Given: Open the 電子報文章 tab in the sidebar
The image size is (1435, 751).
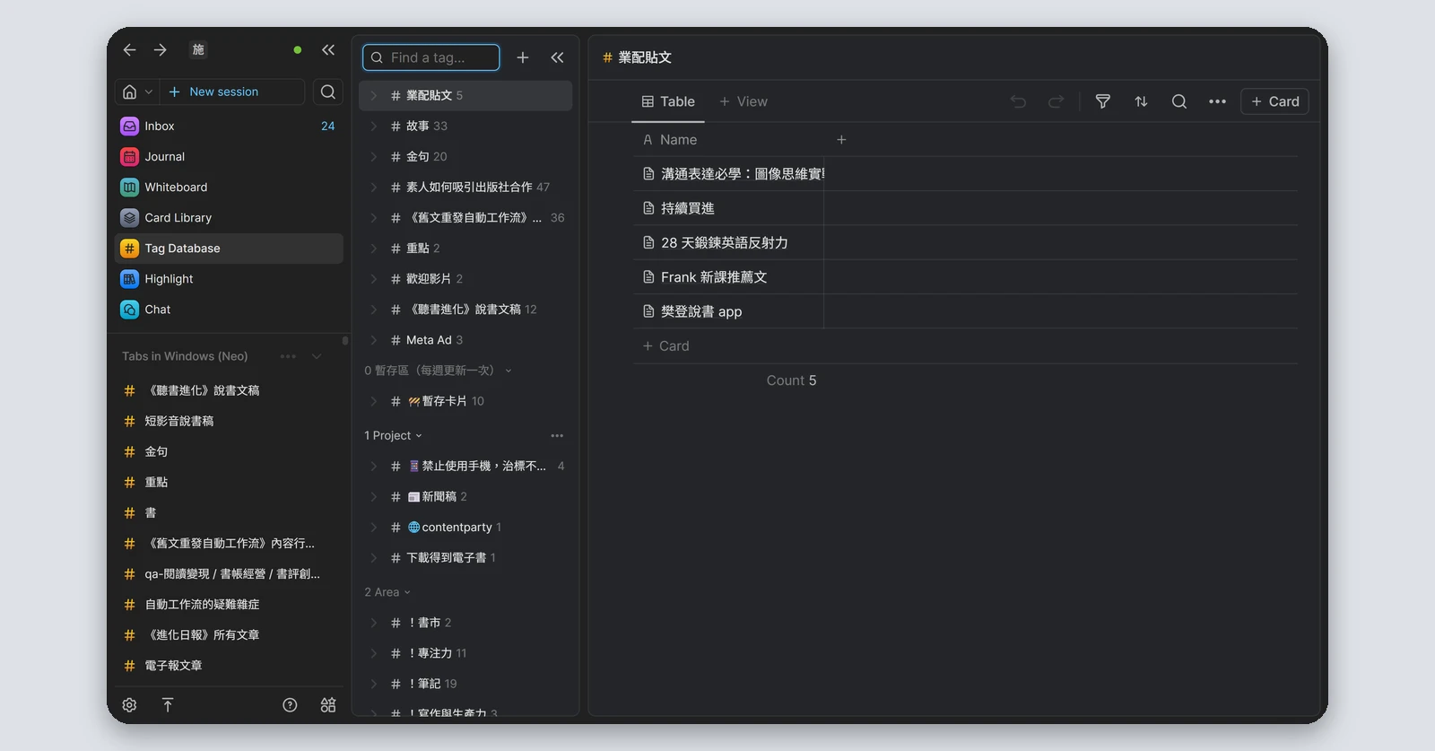Looking at the screenshot, I should 229,666.
